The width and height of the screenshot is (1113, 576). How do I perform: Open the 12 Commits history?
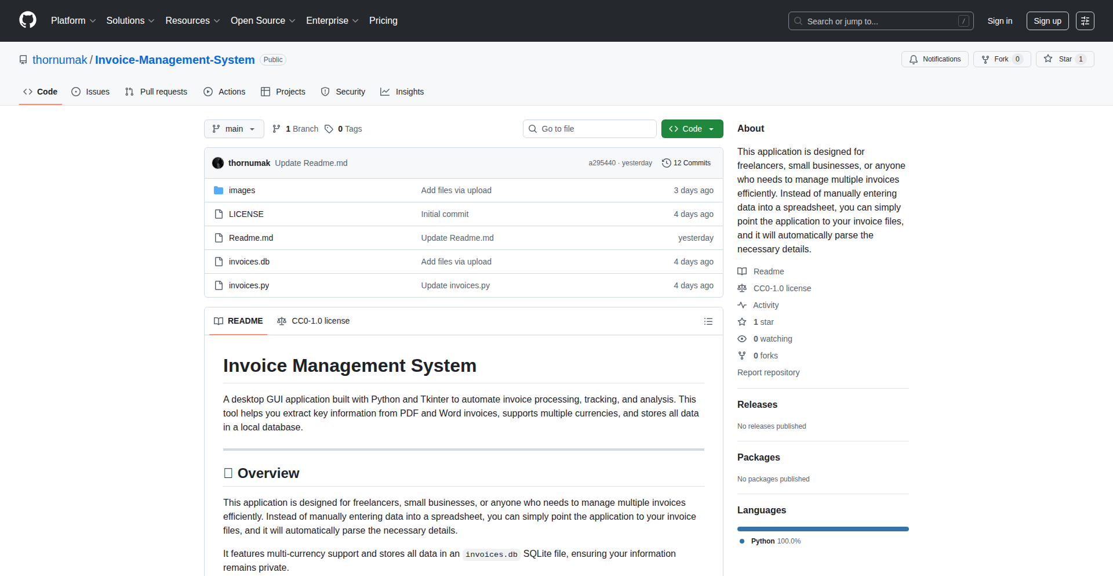pos(686,163)
